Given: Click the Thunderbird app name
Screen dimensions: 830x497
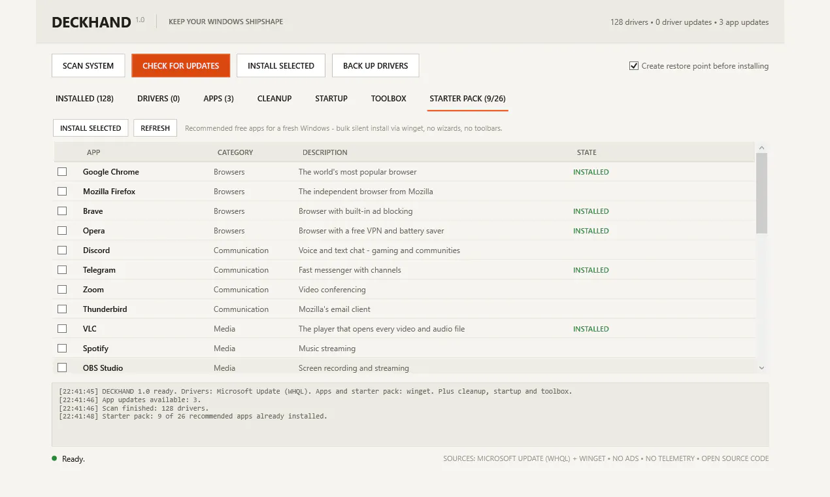Looking at the screenshot, I should (105, 309).
